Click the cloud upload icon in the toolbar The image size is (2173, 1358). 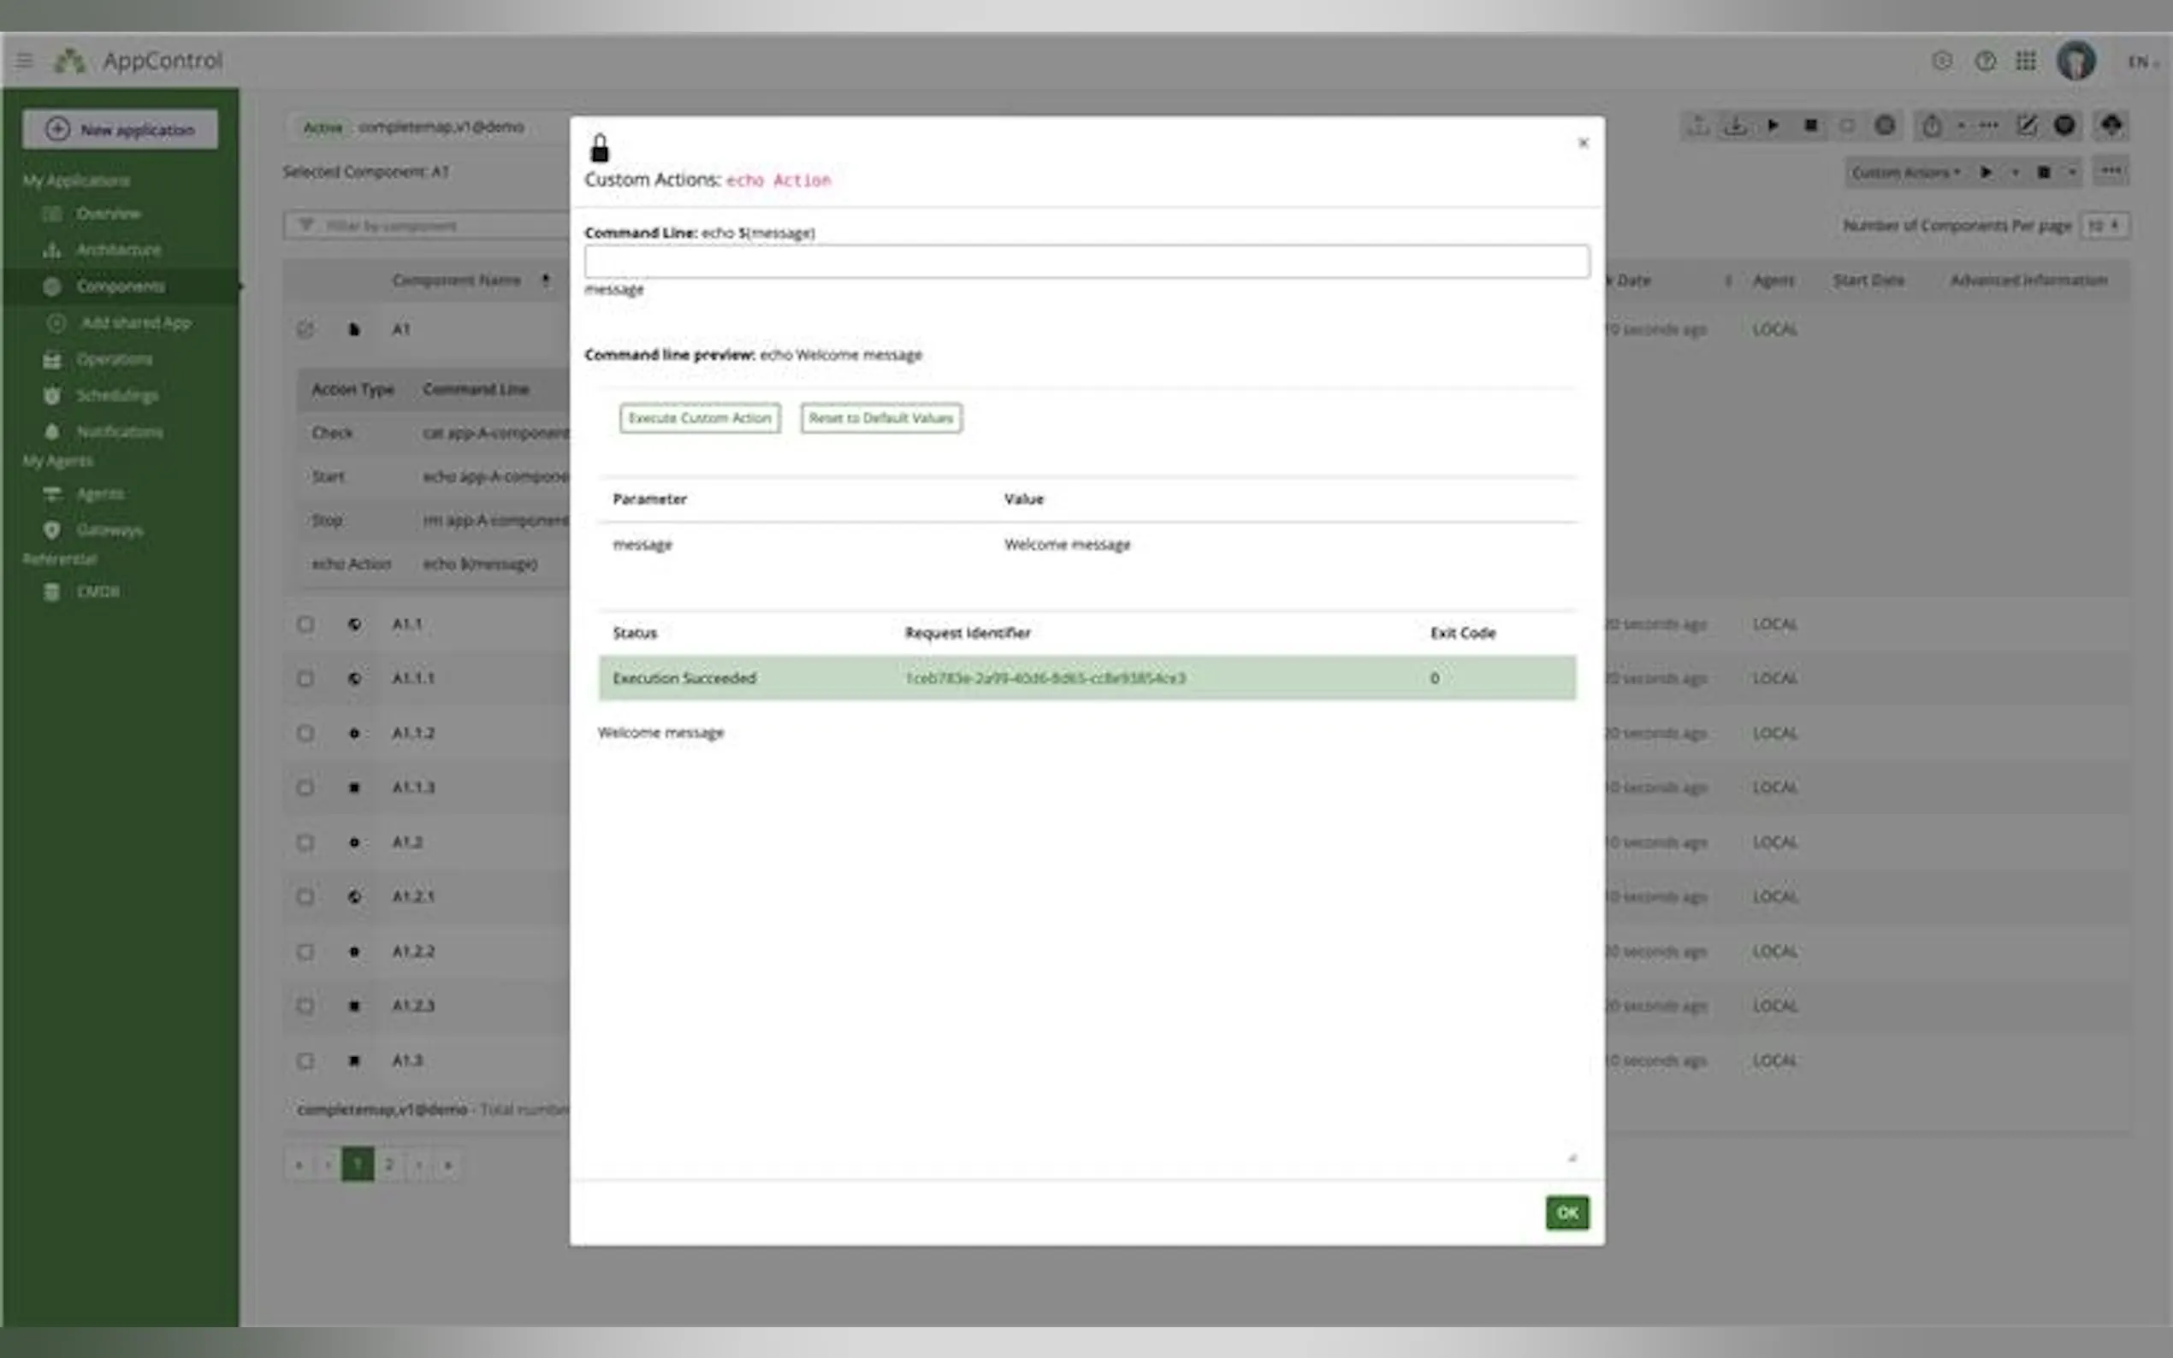coord(2111,126)
